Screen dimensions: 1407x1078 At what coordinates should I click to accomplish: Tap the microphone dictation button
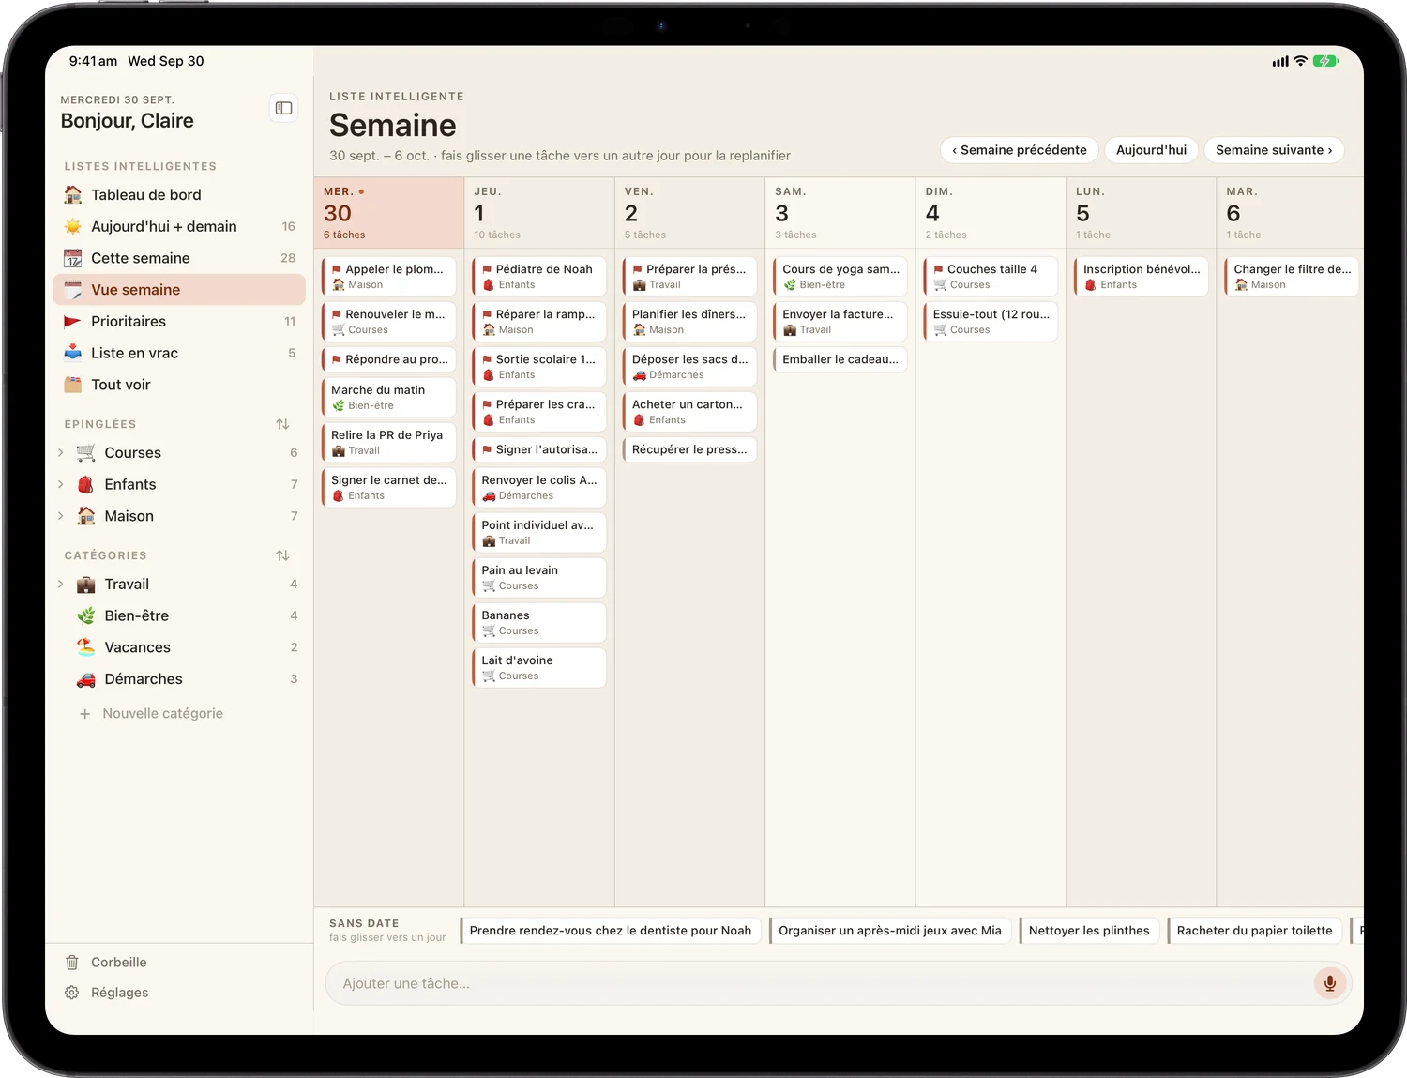point(1329,983)
